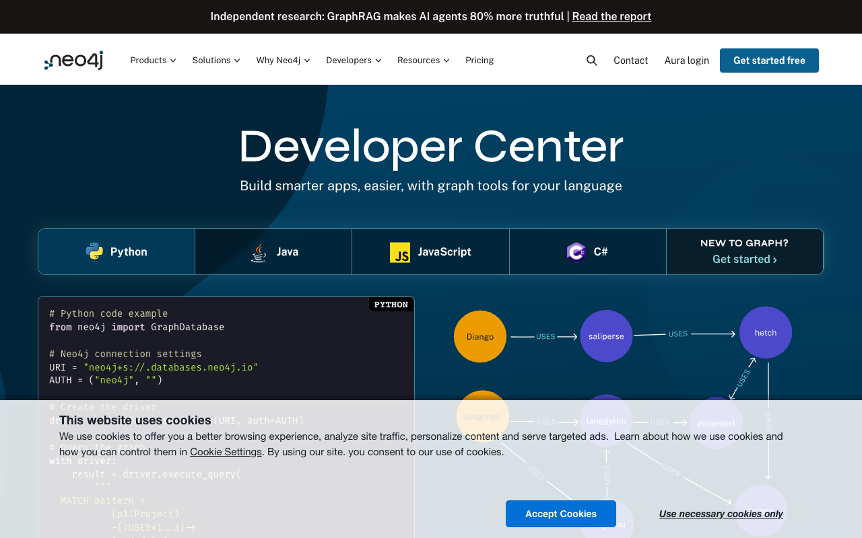This screenshot has width=862, height=538.
Task: Click the 'Build smarter apps' subtitle text
Action: pyautogui.click(x=431, y=186)
